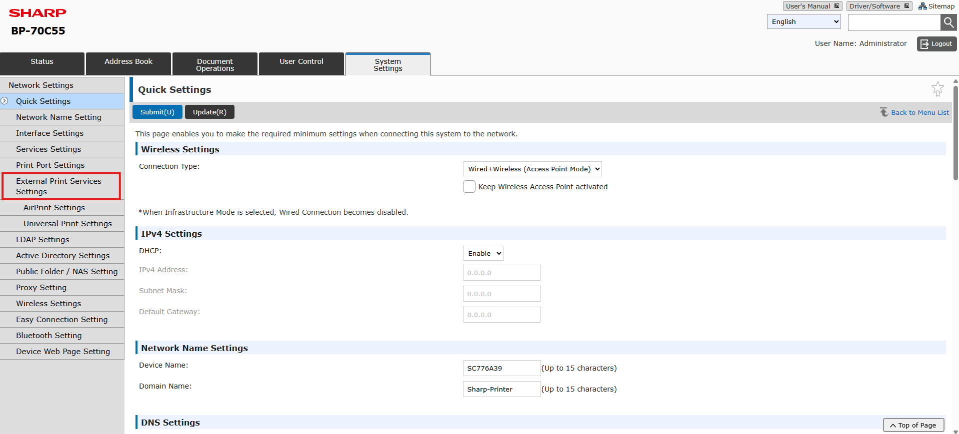
Task: Open Device Web Page Setting
Action: pos(62,351)
